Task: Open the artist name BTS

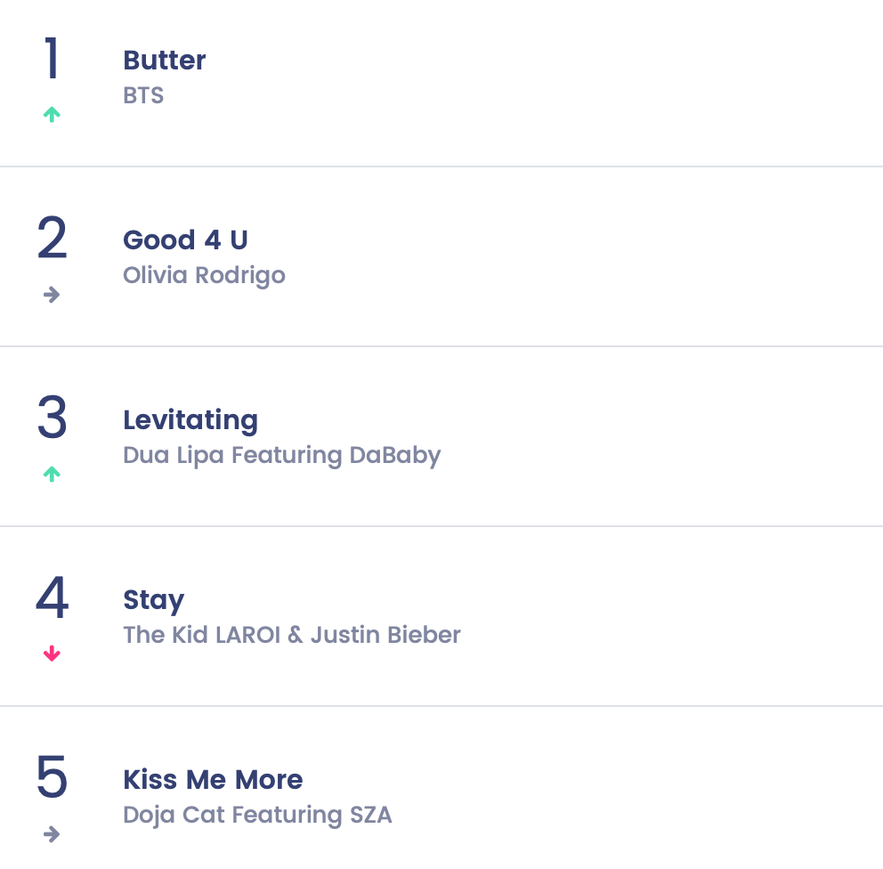Action: point(143,96)
